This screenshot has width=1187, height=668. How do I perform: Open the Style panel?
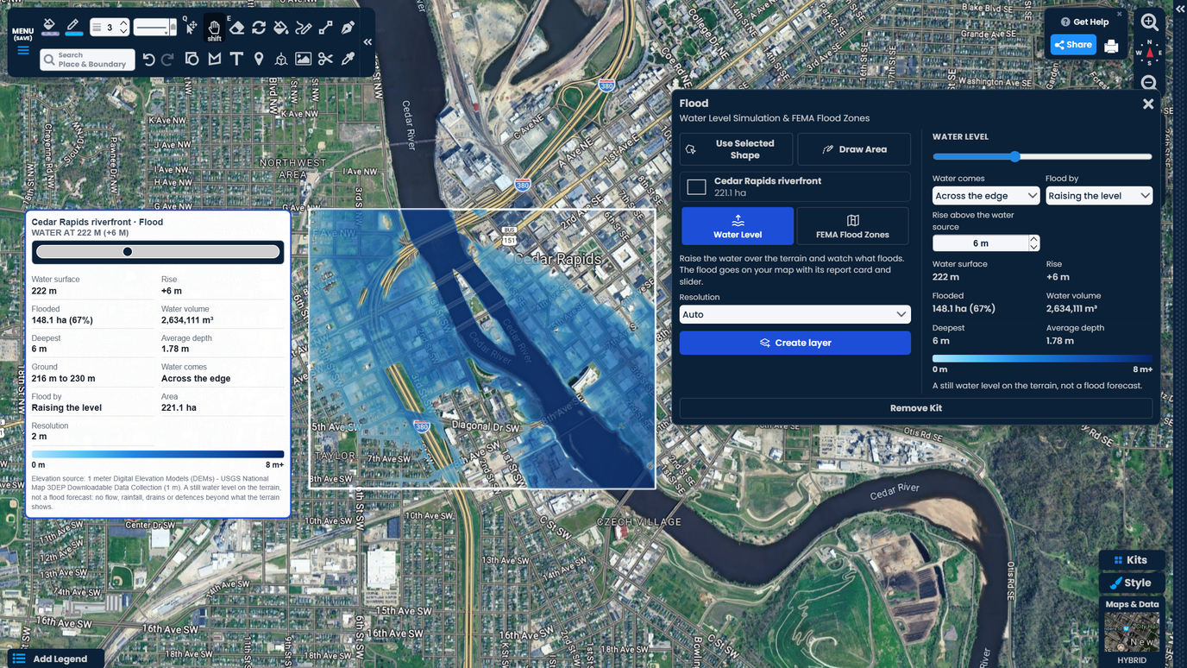pyautogui.click(x=1131, y=583)
